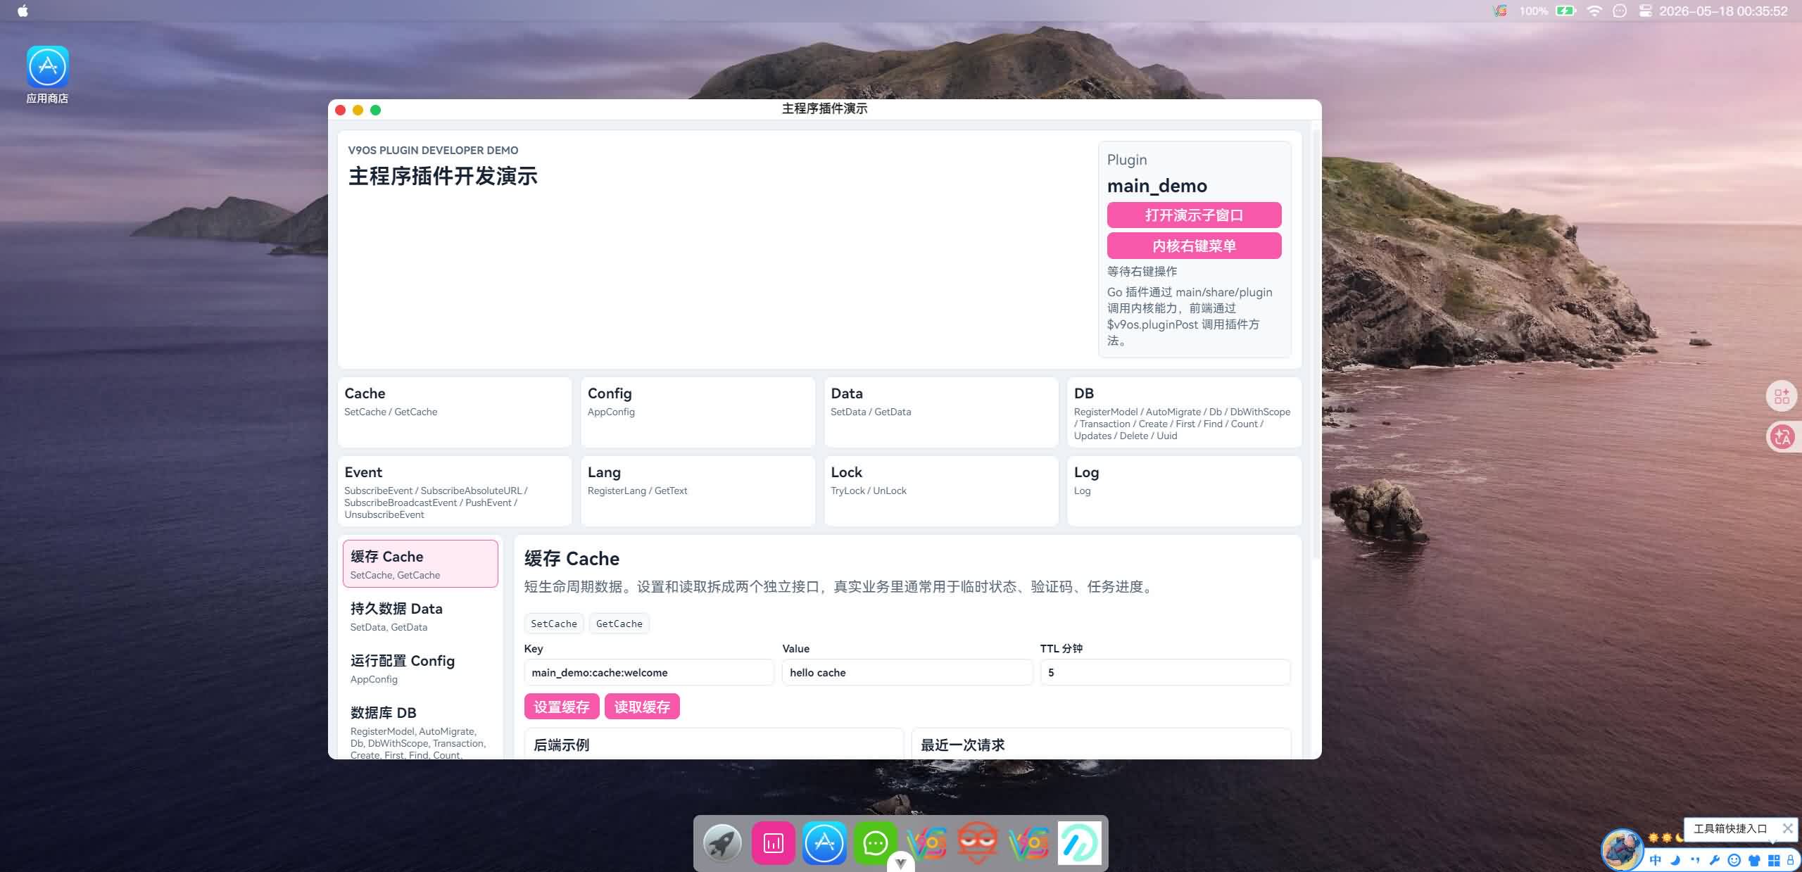Open the green chat bubble dock app
1802x872 pixels.
(875, 842)
